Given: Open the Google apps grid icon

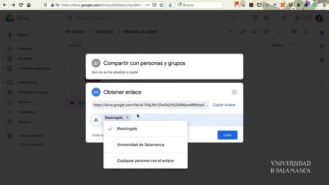Looking at the screenshot, I should [x=284, y=18].
